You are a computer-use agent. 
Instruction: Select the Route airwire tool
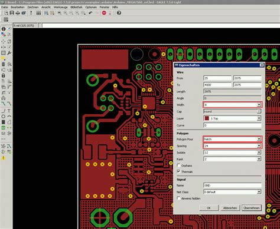[4, 104]
